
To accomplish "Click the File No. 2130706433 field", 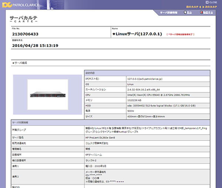I will click(x=25, y=34).
